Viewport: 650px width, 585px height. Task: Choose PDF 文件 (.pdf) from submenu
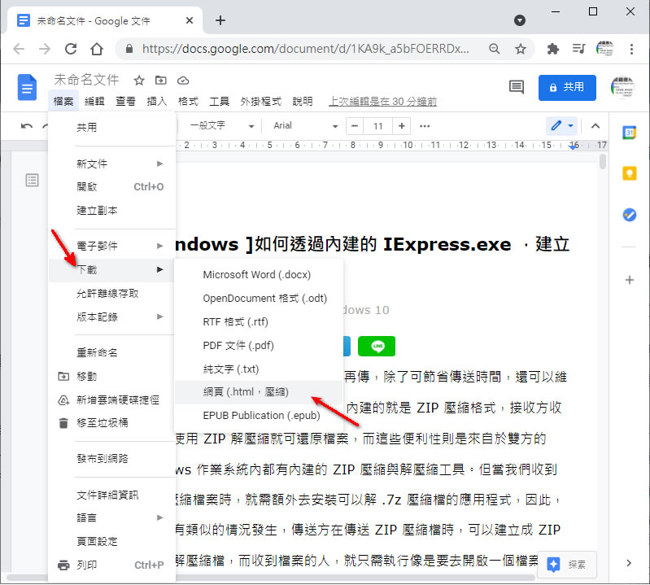click(238, 345)
